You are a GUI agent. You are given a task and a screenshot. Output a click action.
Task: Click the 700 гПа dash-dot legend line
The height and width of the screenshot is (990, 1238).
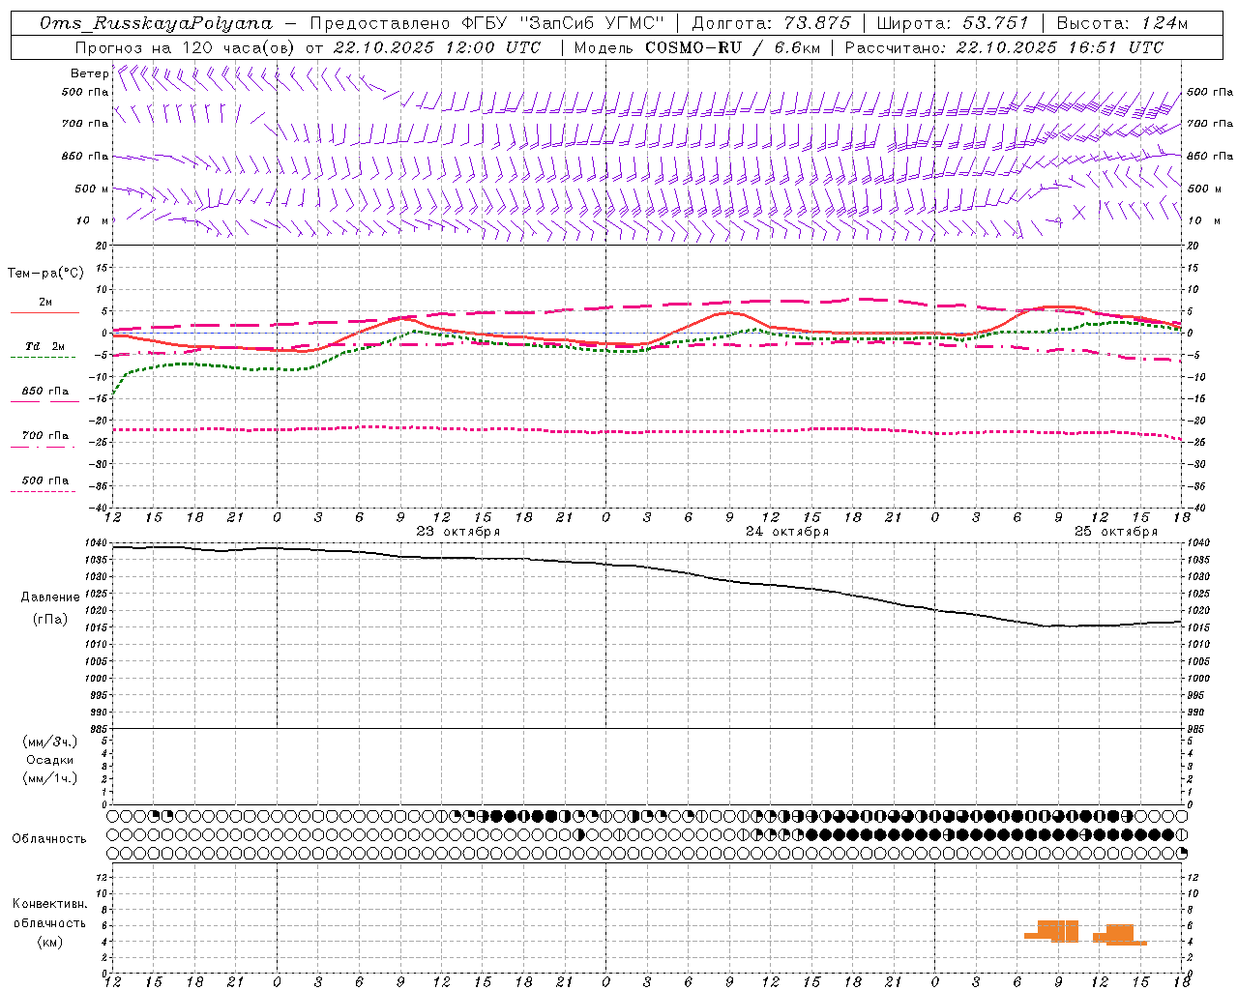coord(44,447)
